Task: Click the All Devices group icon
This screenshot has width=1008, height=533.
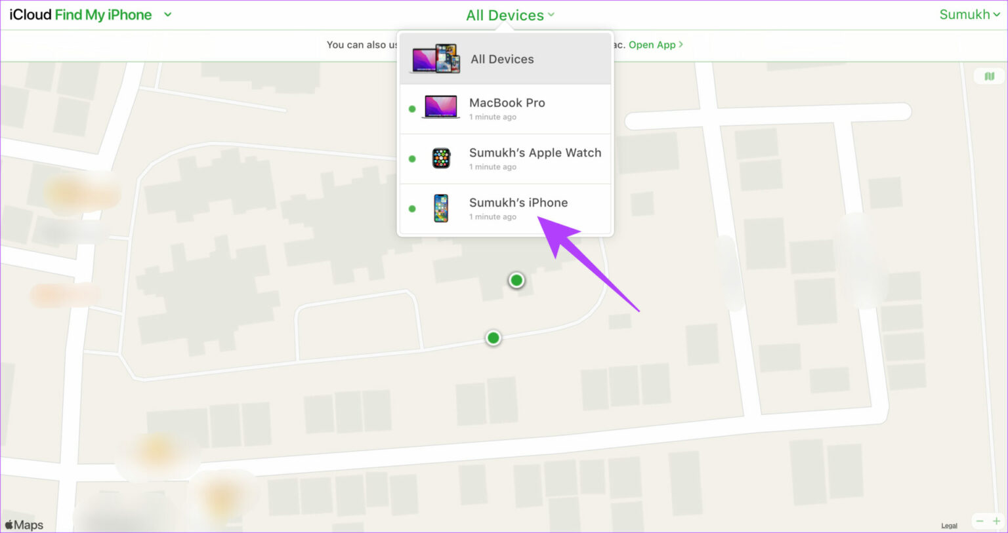Action: point(435,58)
